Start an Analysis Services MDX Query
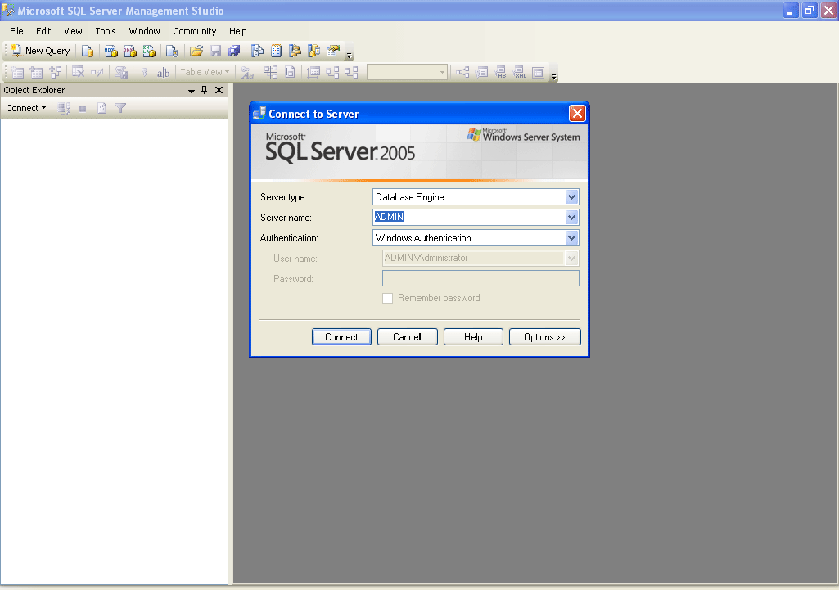 coord(111,51)
